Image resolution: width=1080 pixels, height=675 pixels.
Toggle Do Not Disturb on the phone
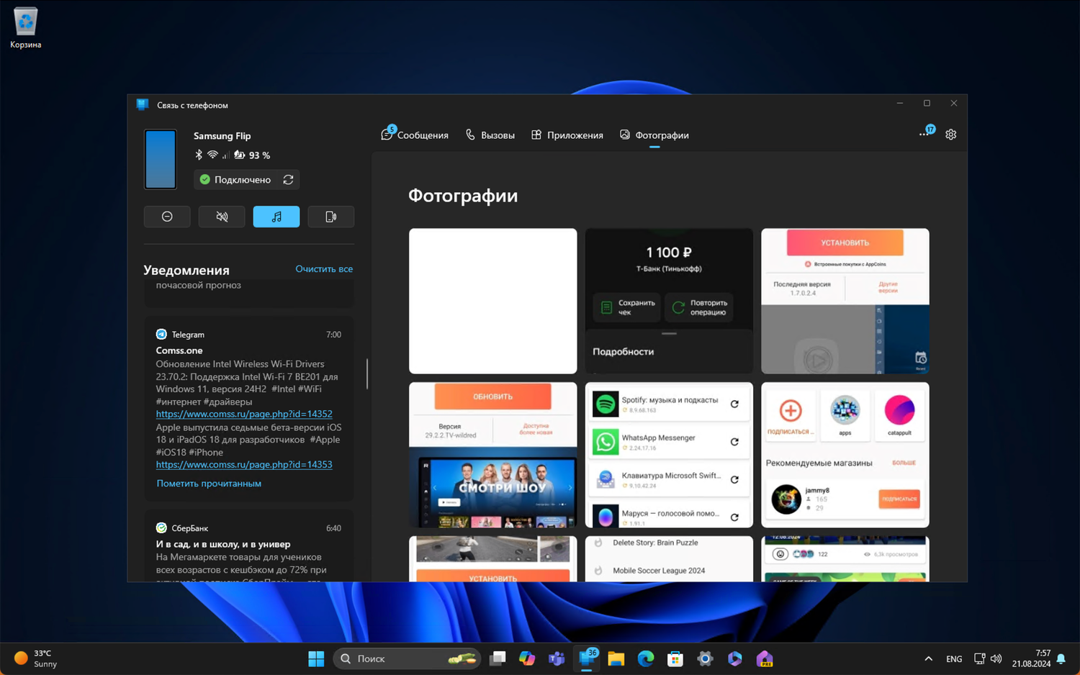coord(167,217)
